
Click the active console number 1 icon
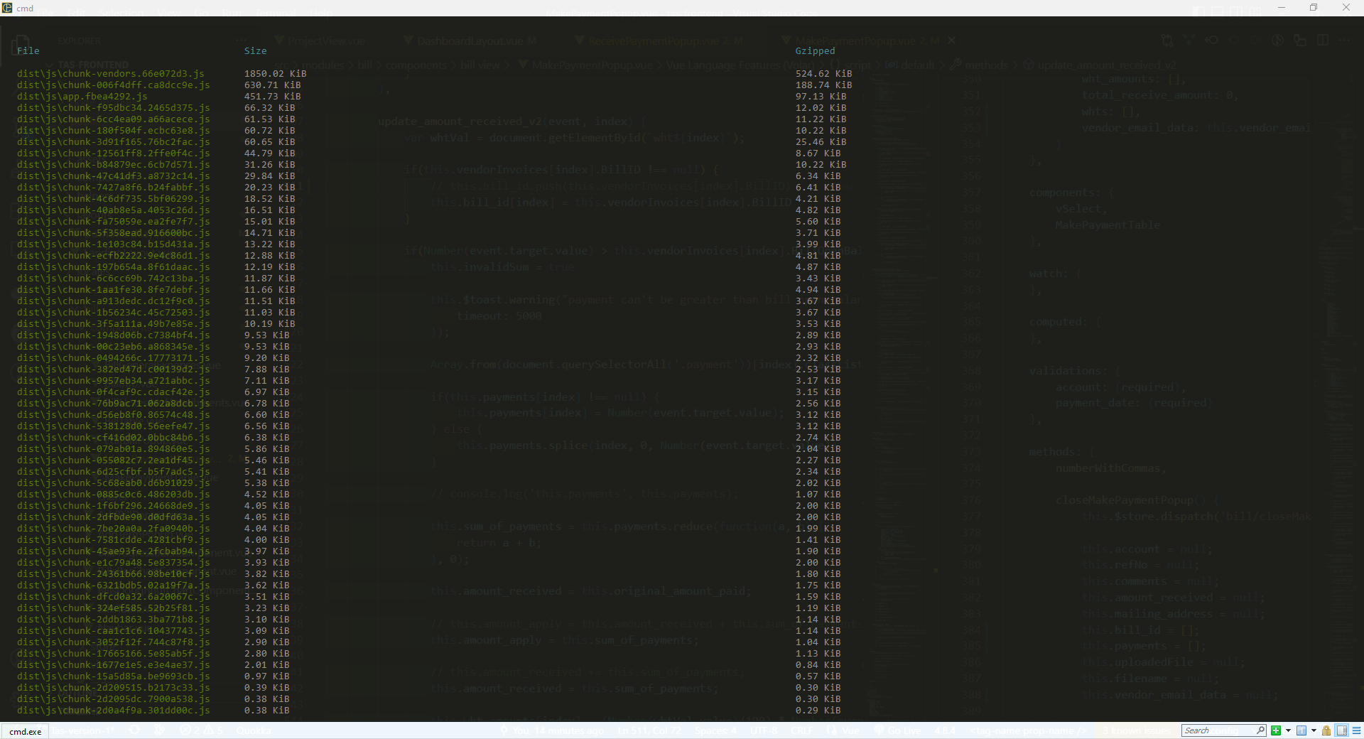click(1301, 730)
